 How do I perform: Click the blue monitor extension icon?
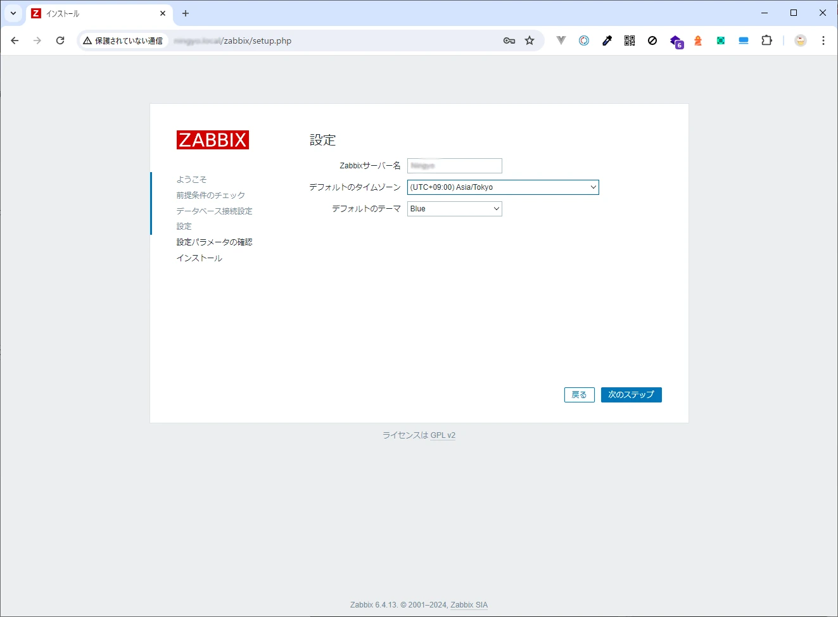(744, 41)
